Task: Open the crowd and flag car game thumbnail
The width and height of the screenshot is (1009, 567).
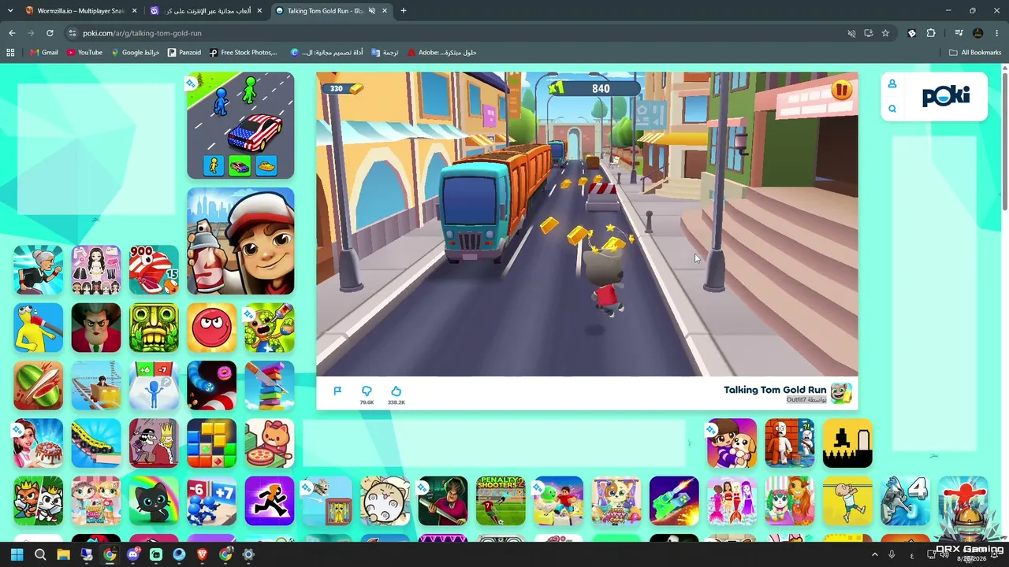Action: (240, 126)
